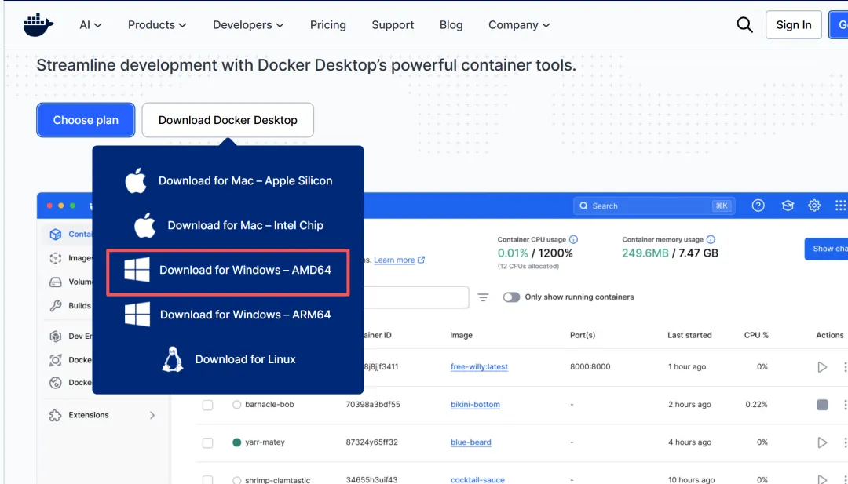Follow the Learn more link
The image size is (848, 484).
coord(394,260)
